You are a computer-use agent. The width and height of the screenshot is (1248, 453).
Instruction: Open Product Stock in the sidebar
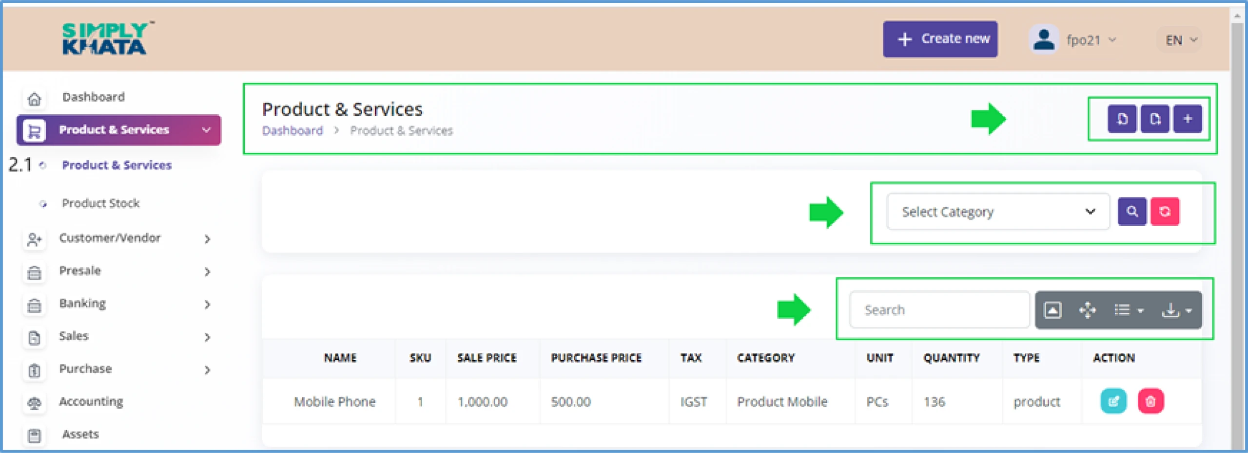click(100, 203)
